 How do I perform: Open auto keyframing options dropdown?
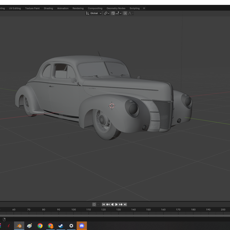coord(98,205)
